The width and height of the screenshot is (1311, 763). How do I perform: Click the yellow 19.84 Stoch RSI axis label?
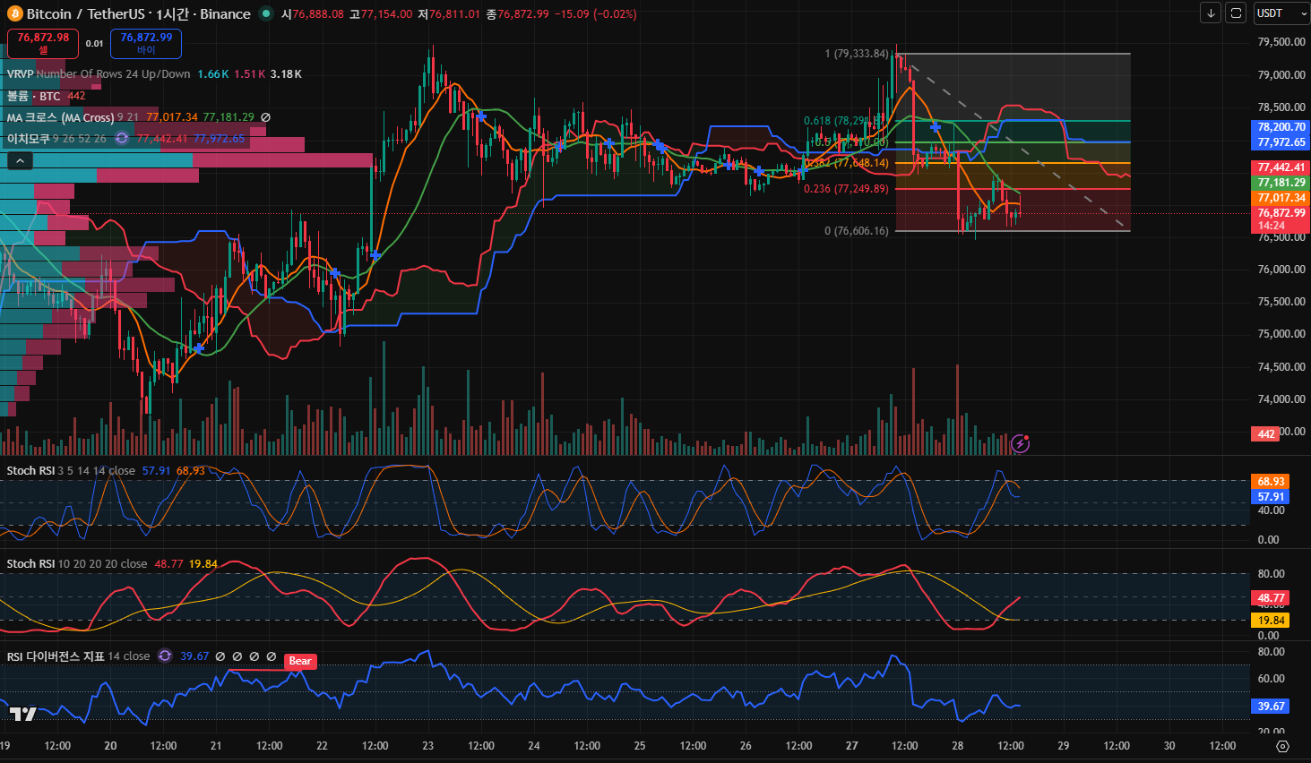[x=1271, y=621]
